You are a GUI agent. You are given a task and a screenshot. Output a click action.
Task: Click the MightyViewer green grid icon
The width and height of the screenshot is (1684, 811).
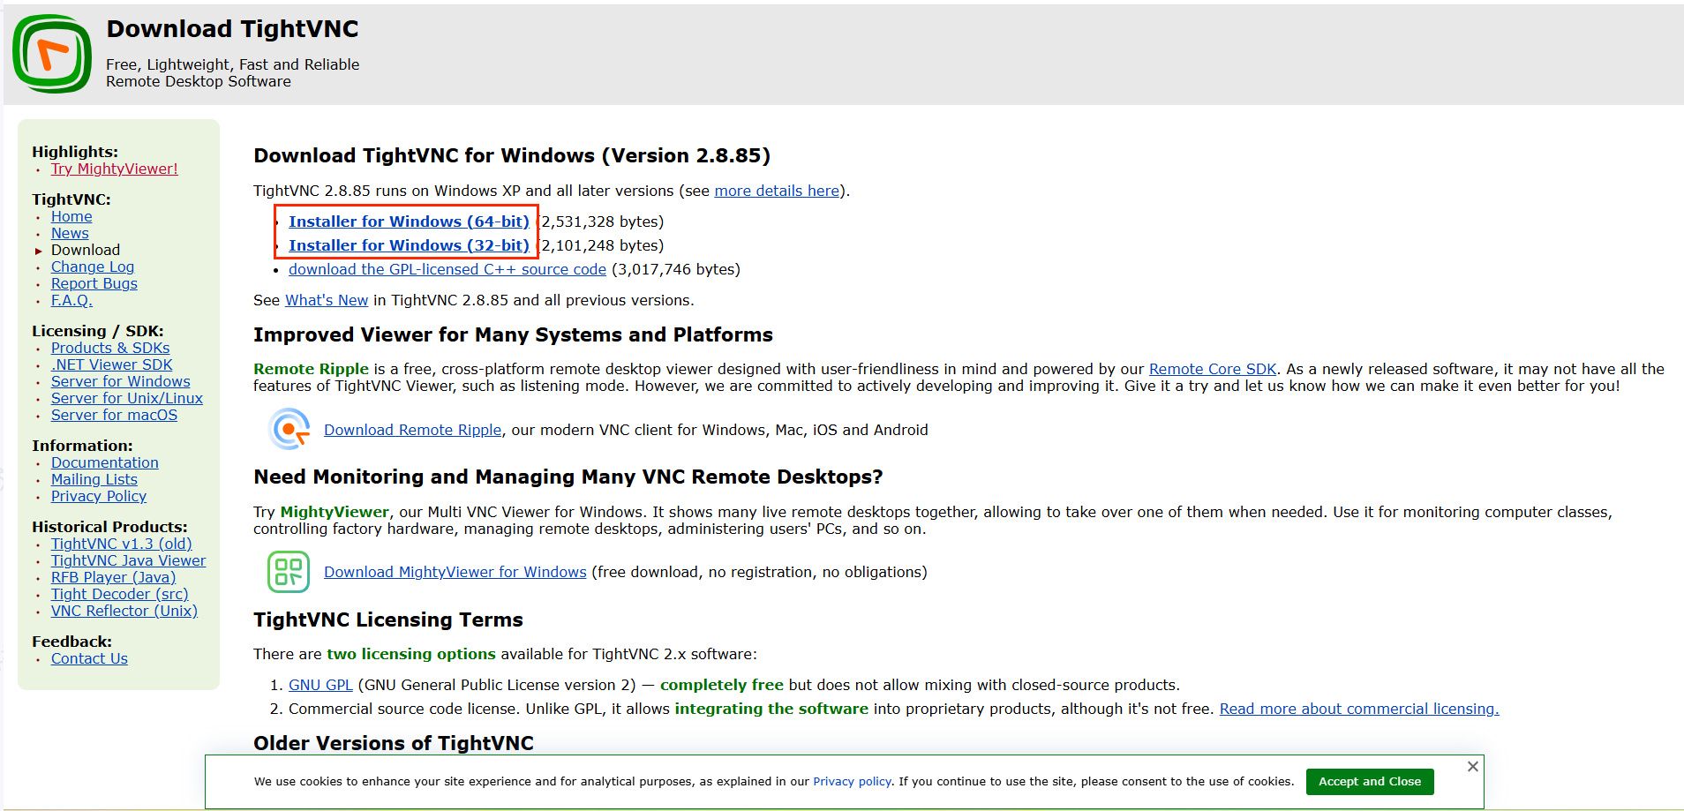click(289, 572)
